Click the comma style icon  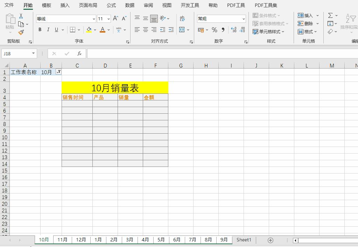pos(223,30)
